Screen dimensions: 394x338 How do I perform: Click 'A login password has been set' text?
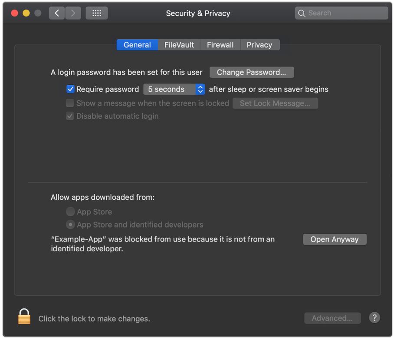tap(126, 73)
